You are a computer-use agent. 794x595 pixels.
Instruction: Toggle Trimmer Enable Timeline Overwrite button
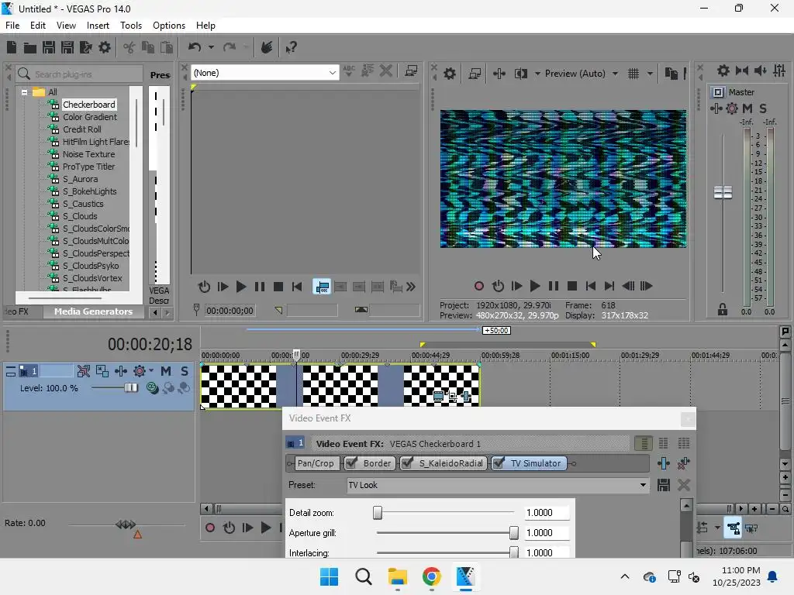click(x=322, y=287)
